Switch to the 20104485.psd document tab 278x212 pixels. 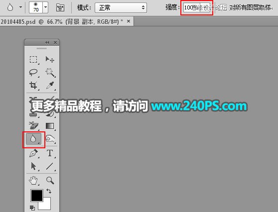pos(62,21)
